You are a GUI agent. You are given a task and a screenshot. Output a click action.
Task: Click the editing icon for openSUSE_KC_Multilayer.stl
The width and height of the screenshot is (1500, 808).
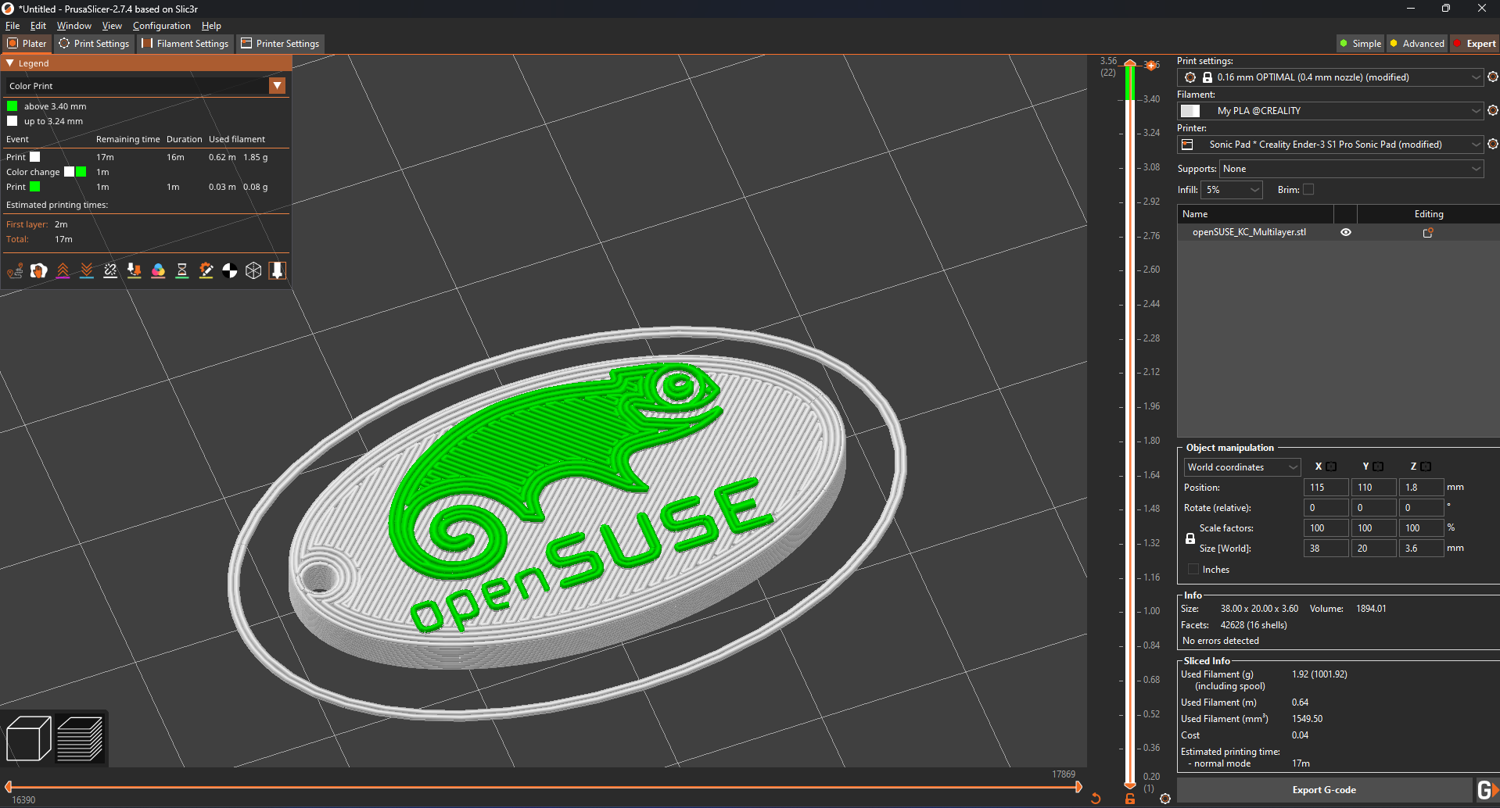[1428, 233]
